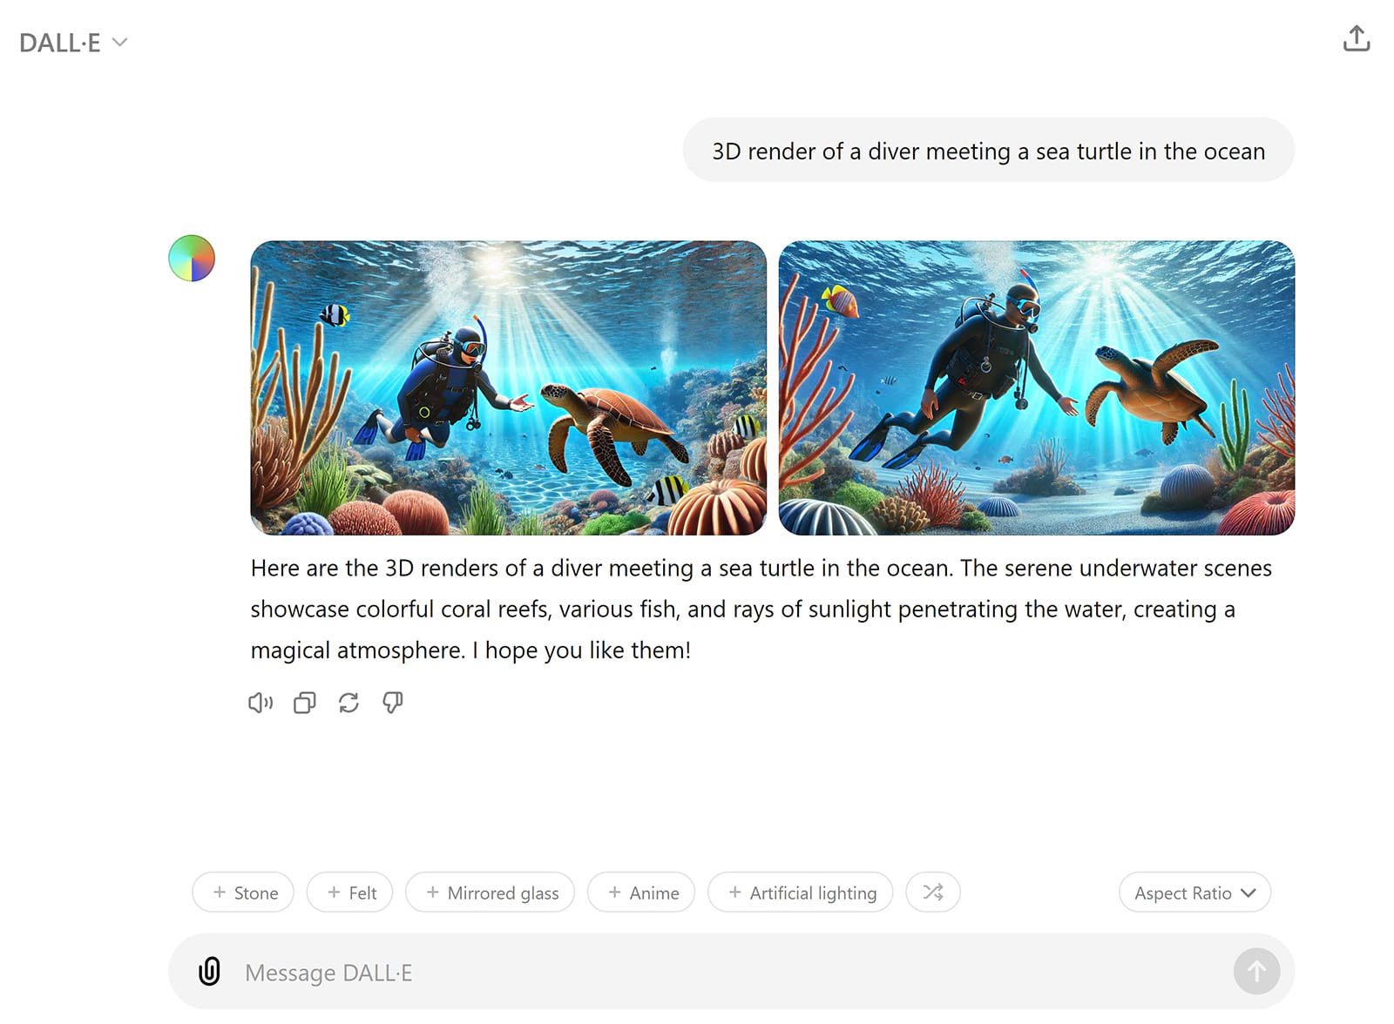The image size is (1394, 1024).
Task: Open the first diver and turtle image
Action: [509, 387]
